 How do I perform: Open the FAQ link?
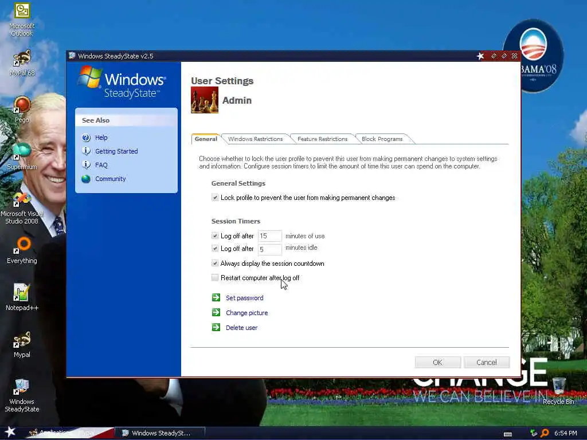tap(101, 165)
